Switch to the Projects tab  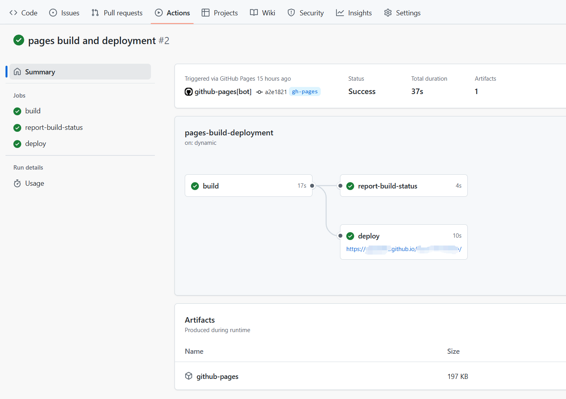(x=220, y=13)
